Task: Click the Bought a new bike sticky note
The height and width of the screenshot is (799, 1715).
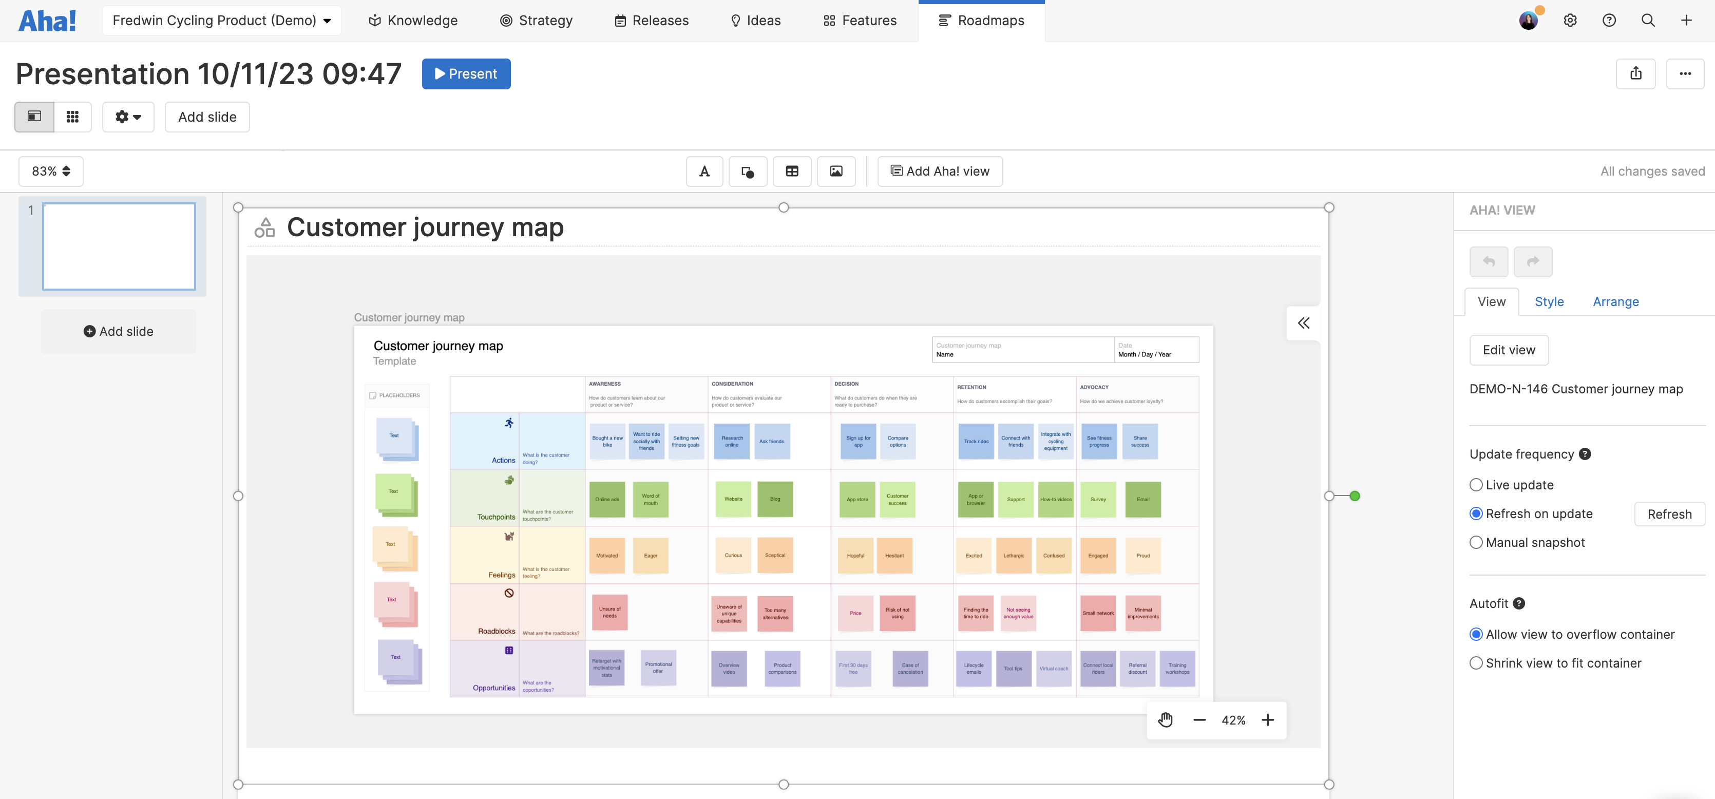Action: (607, 442)
